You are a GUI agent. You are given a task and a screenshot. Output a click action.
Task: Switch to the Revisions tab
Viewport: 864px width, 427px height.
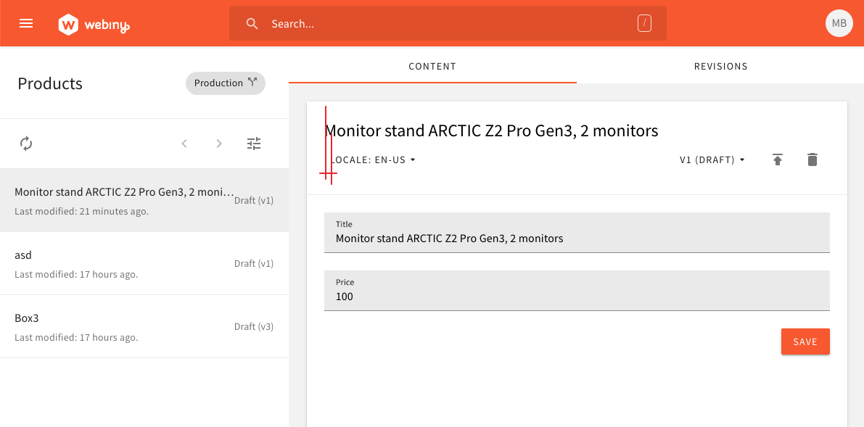click(x=720, y=67)
